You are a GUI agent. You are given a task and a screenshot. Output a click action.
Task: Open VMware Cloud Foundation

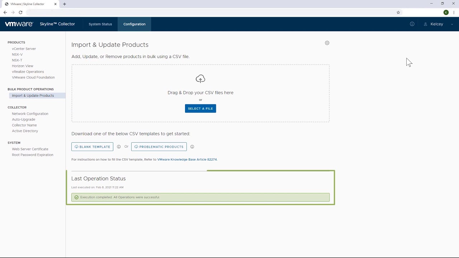coord(33,77)
